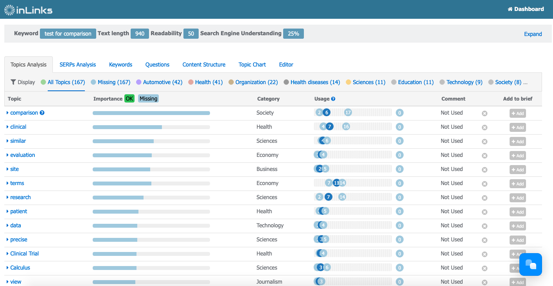Expand the header panel via Expand link
Screen dimensions: 553x286
tap(533, 34)
